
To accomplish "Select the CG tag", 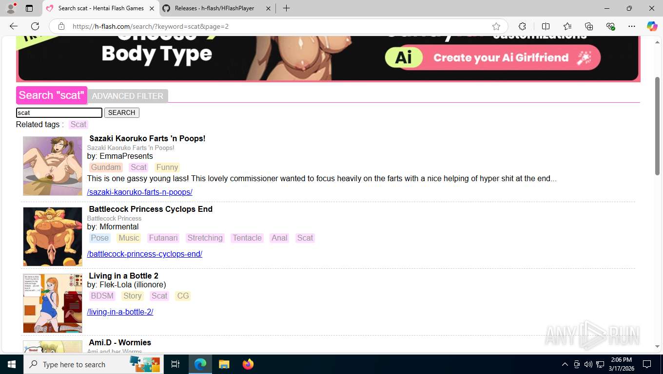I will 183,296.
